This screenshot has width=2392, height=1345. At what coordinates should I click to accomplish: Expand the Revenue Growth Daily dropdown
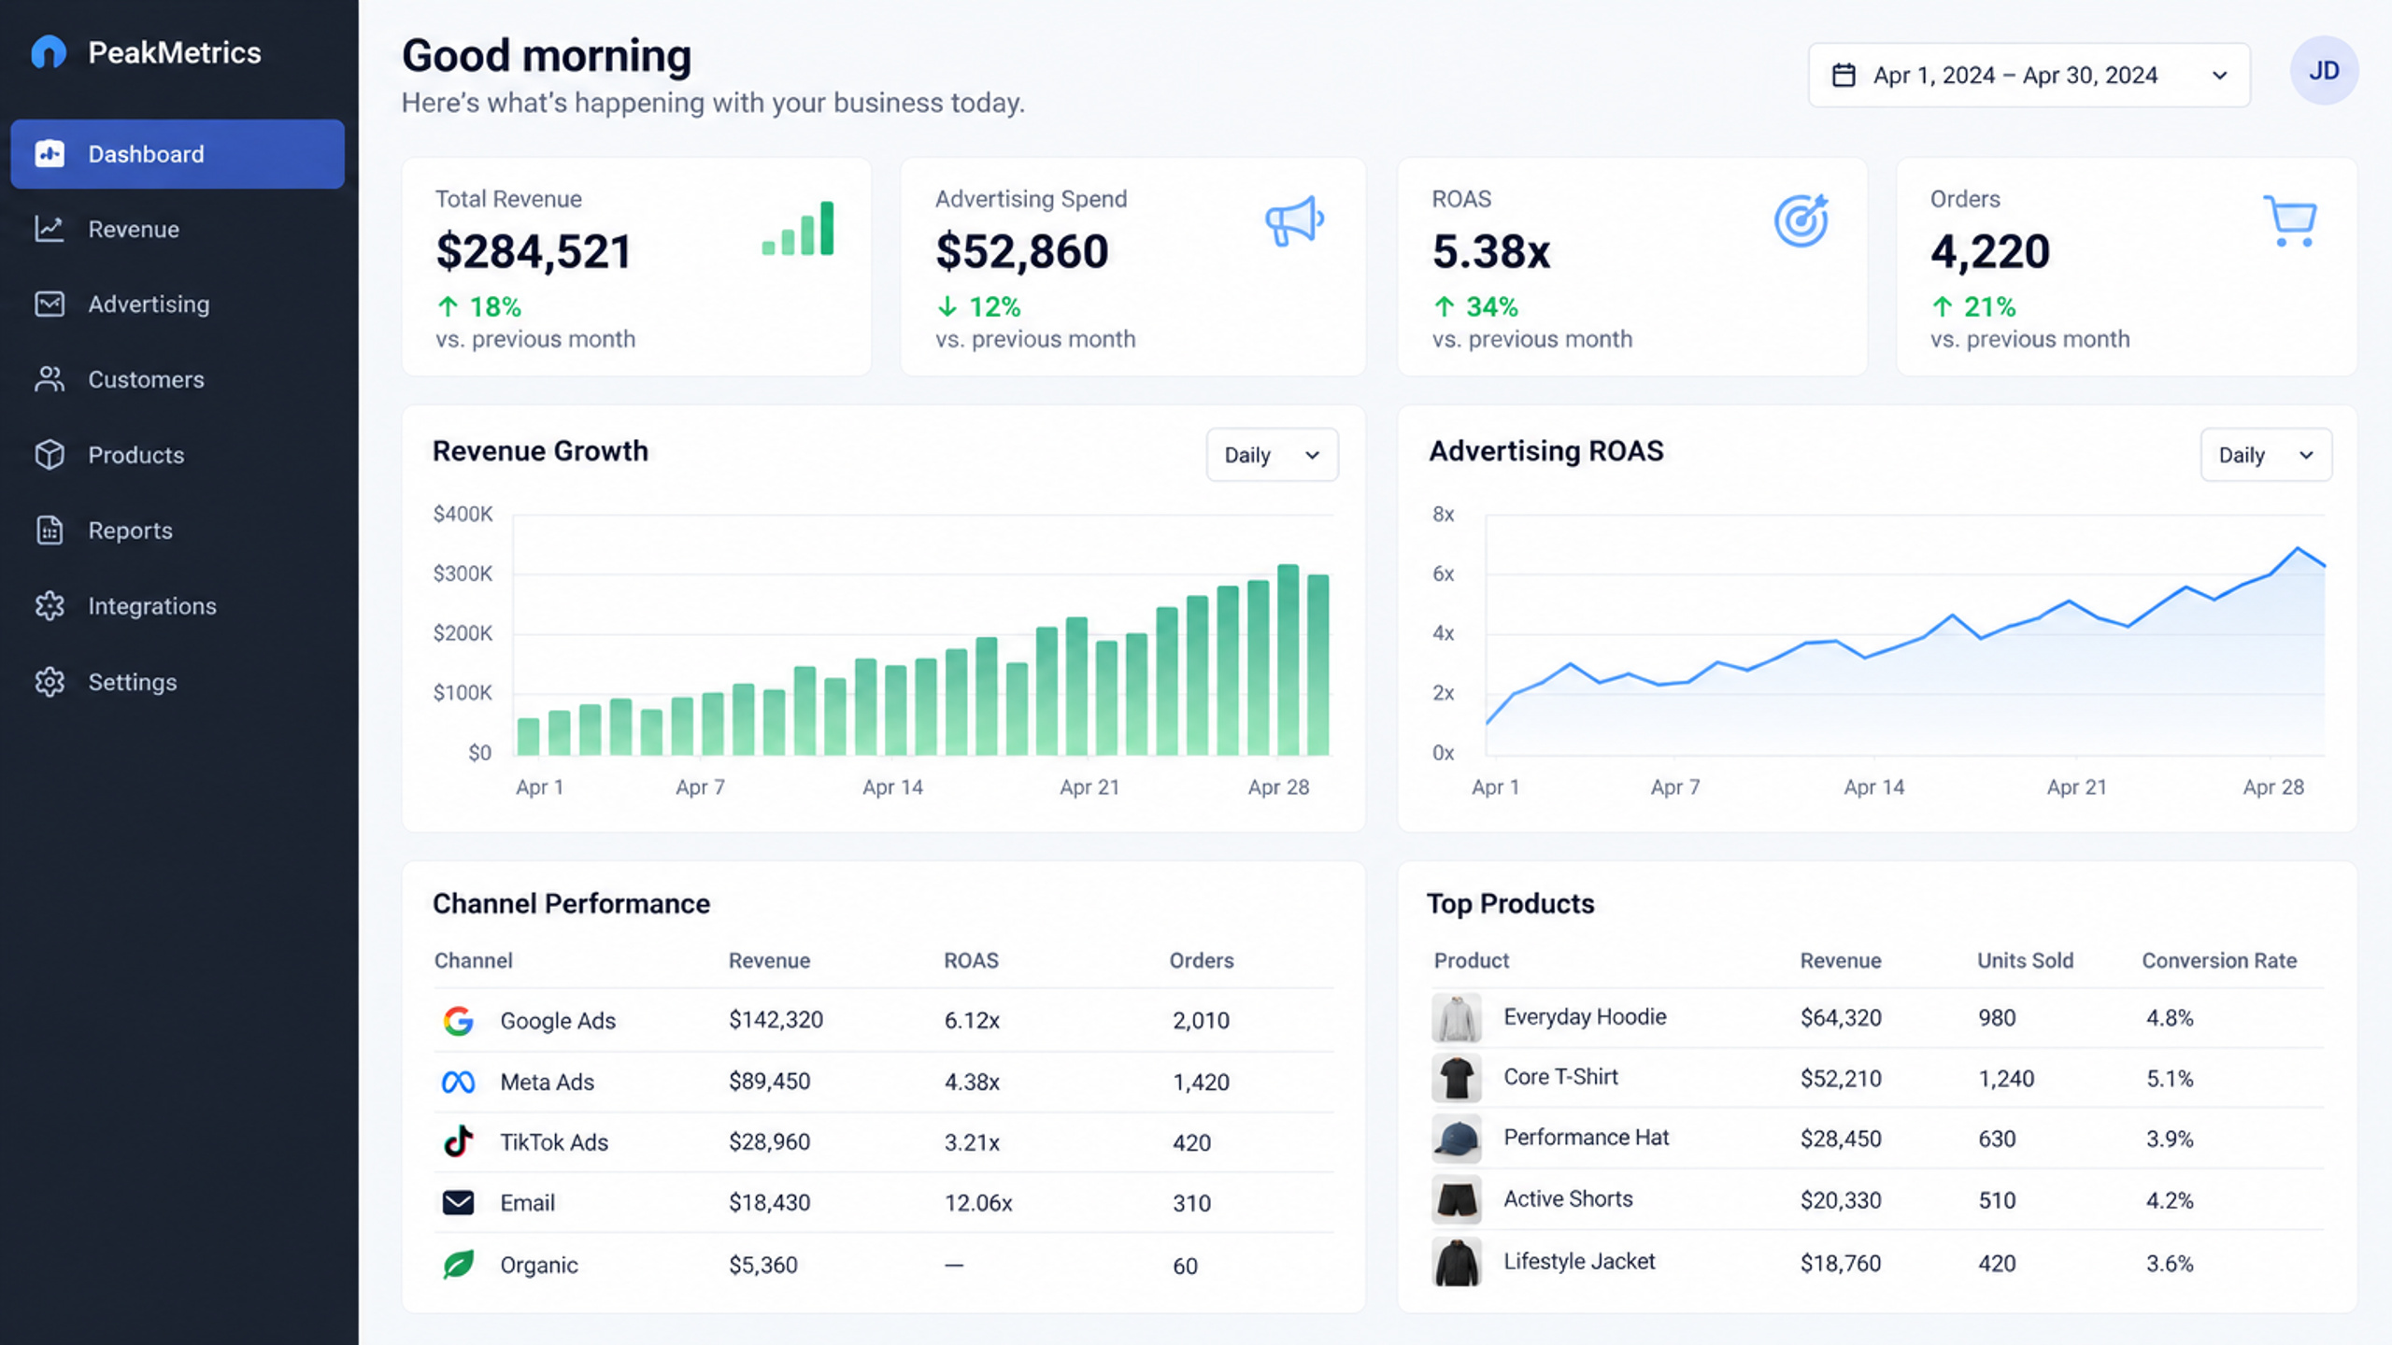(x=1272, y=455)
